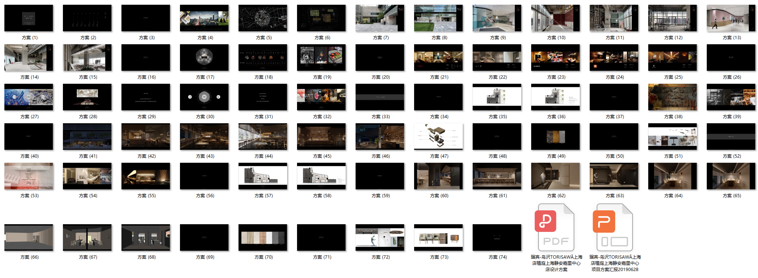Click the file name label 方案 (65)
The image size is (758, 278).
coord(732,196)
